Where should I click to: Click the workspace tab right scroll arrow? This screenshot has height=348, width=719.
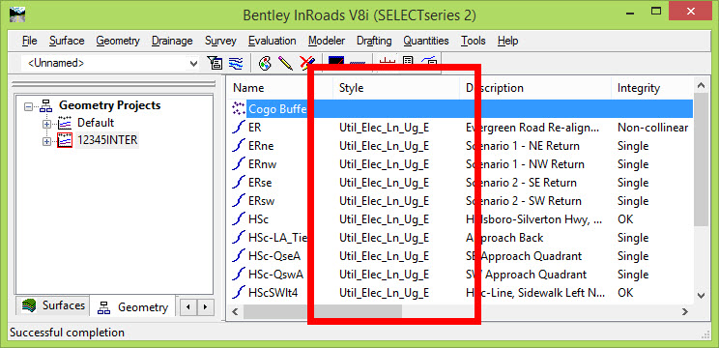pyautogui.click(x=206, y=306)
